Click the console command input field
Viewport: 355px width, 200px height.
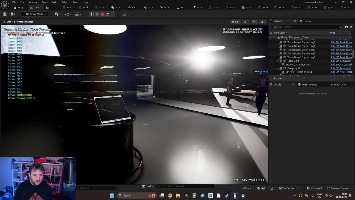pyautogui.click(x=185, y=186)
